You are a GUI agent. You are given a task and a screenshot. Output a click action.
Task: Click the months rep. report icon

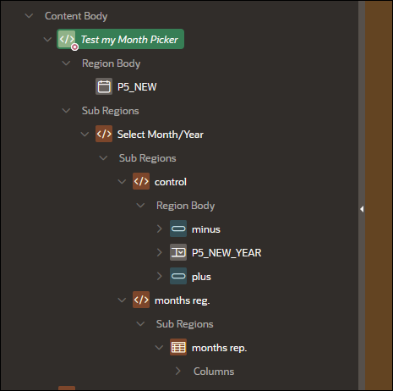point(178,347)
